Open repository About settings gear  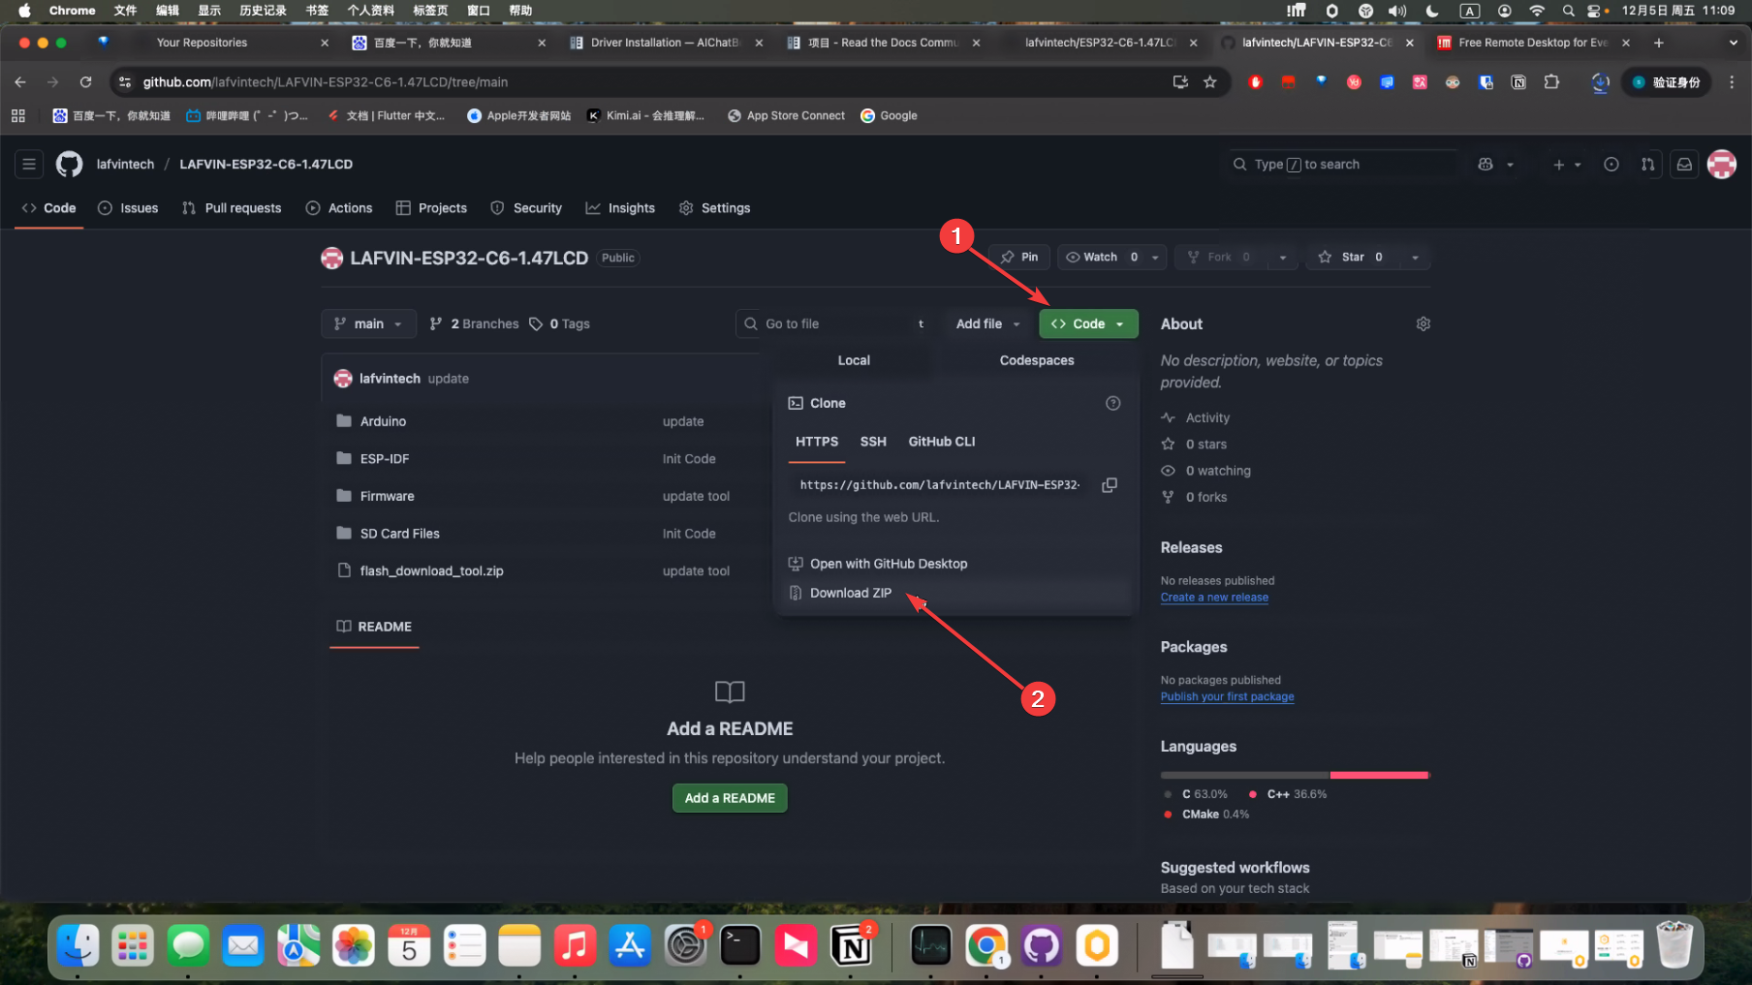(x=1423, y=323)
